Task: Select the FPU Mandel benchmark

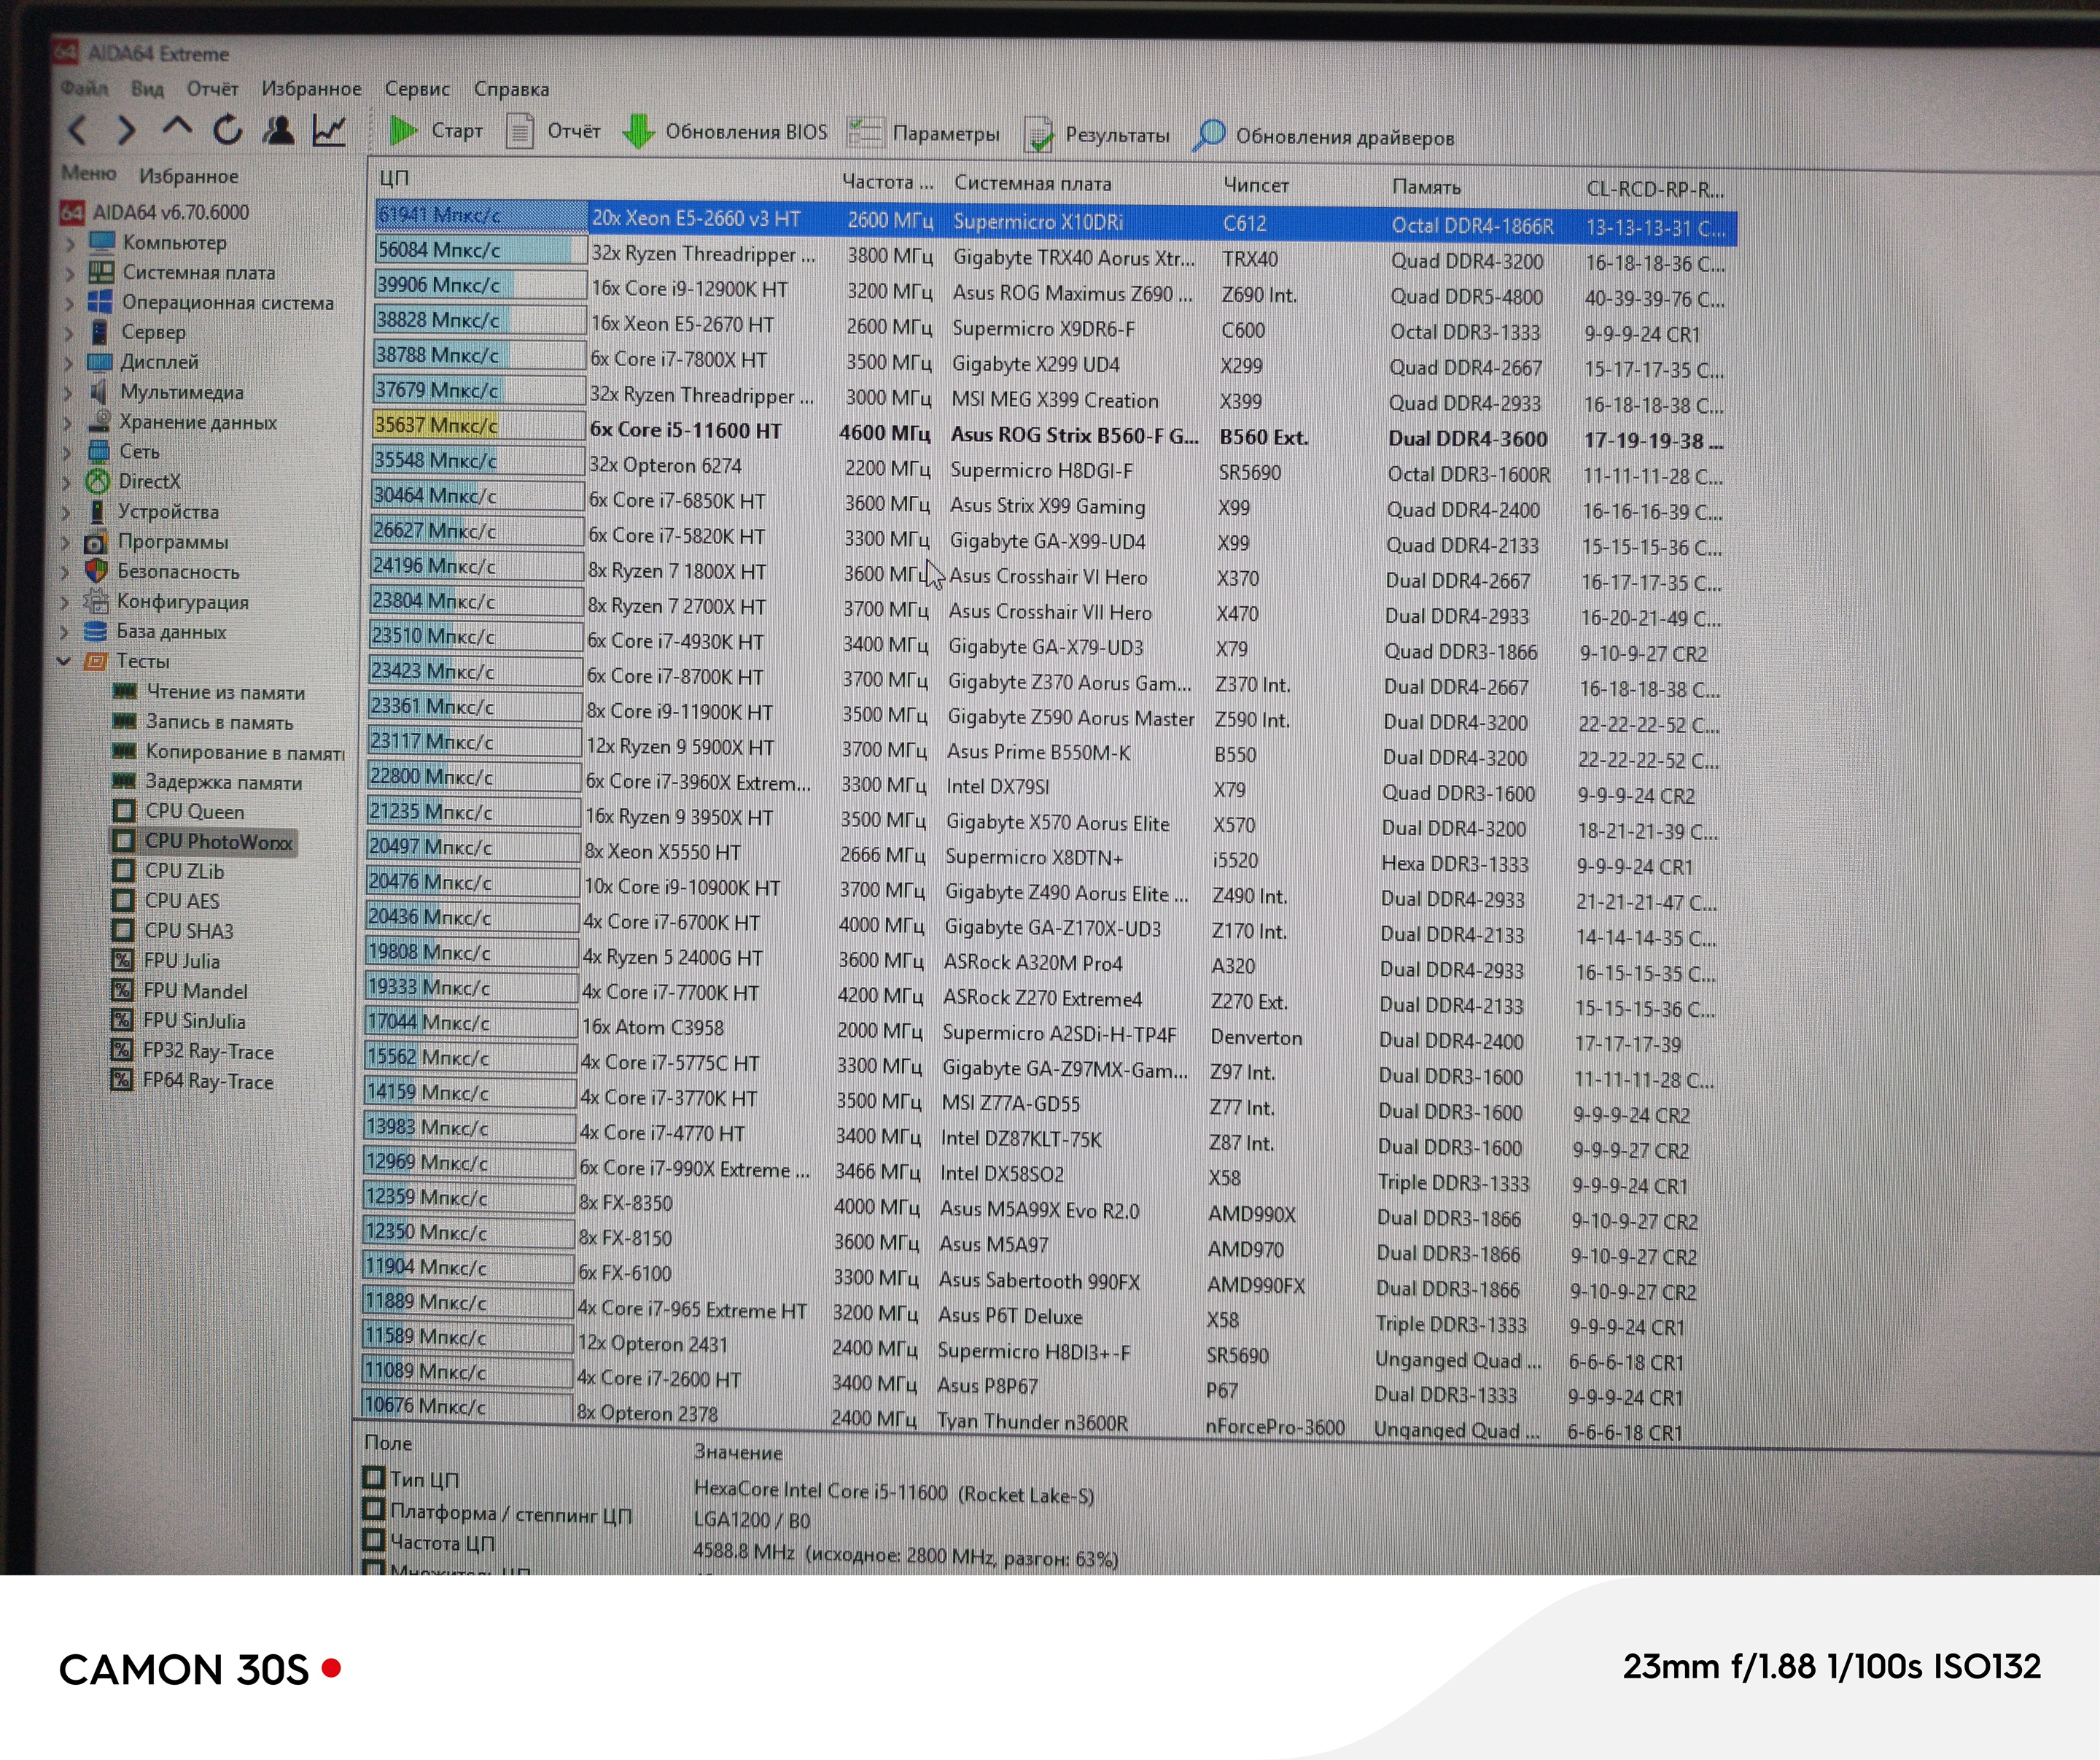Action: tap(177, 991)
